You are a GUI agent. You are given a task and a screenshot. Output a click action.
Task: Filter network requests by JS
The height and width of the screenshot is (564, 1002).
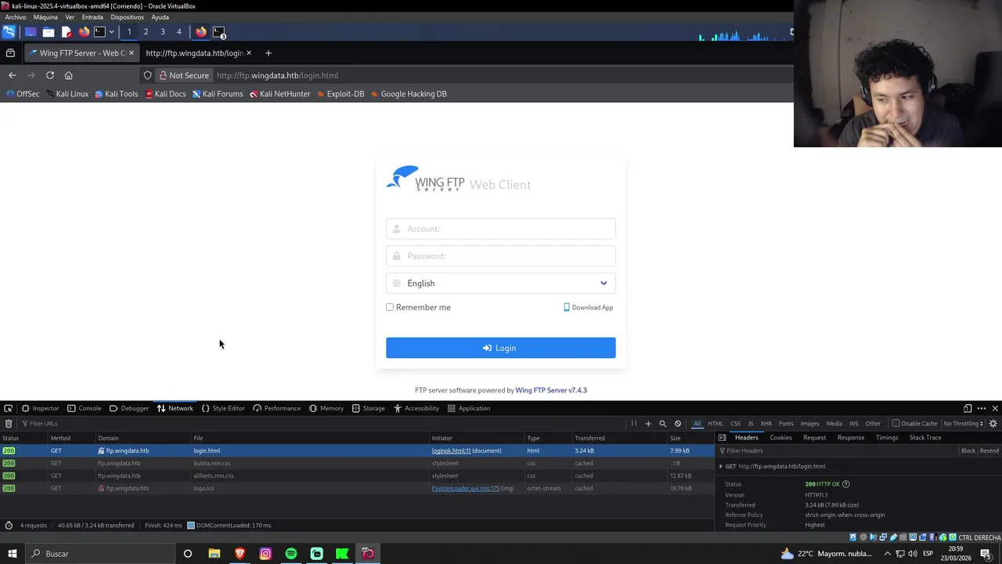750,424
